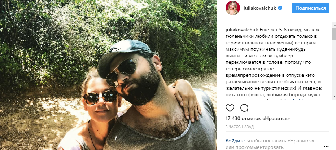
Task: Click the или прокомментировать prompt text
Action: click(255, 147)
